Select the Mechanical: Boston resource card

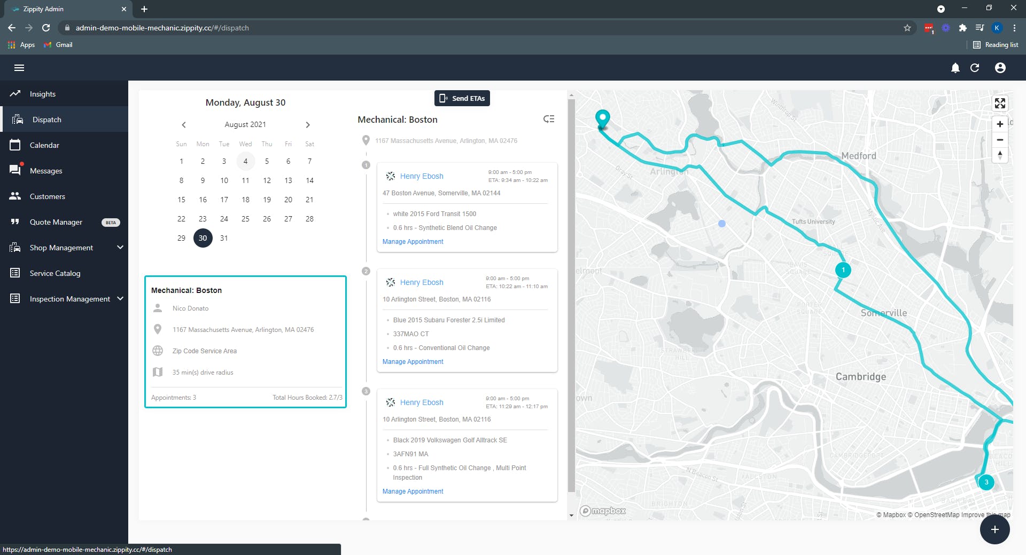[245, 342]
